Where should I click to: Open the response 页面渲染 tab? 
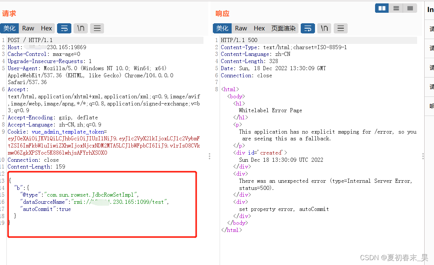coord(283,28)
